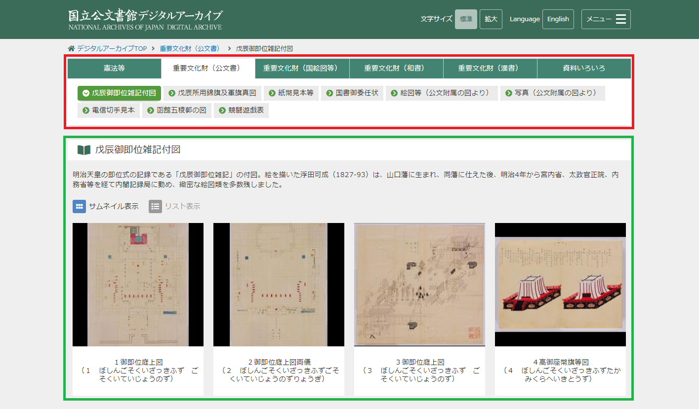The height and width of the screenshot is (409, 699).
Task: Click the リスト表示 list icon
Action: [155, 206]
